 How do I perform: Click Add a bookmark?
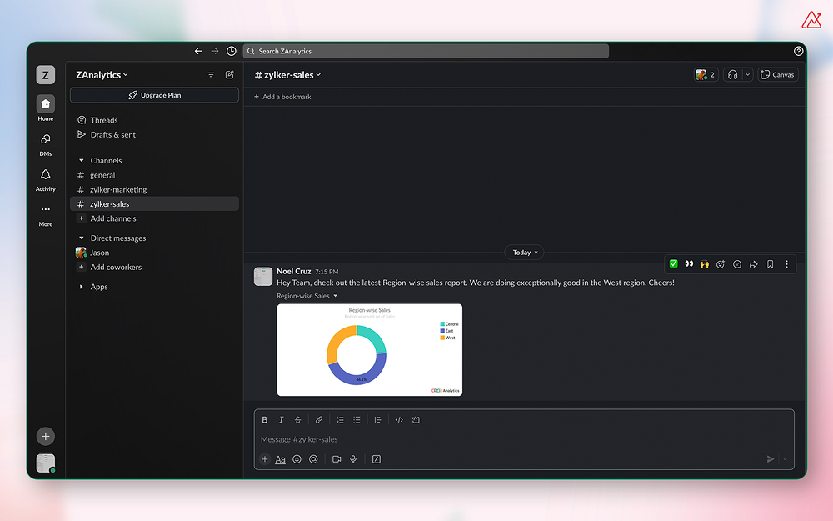[282, 97]
